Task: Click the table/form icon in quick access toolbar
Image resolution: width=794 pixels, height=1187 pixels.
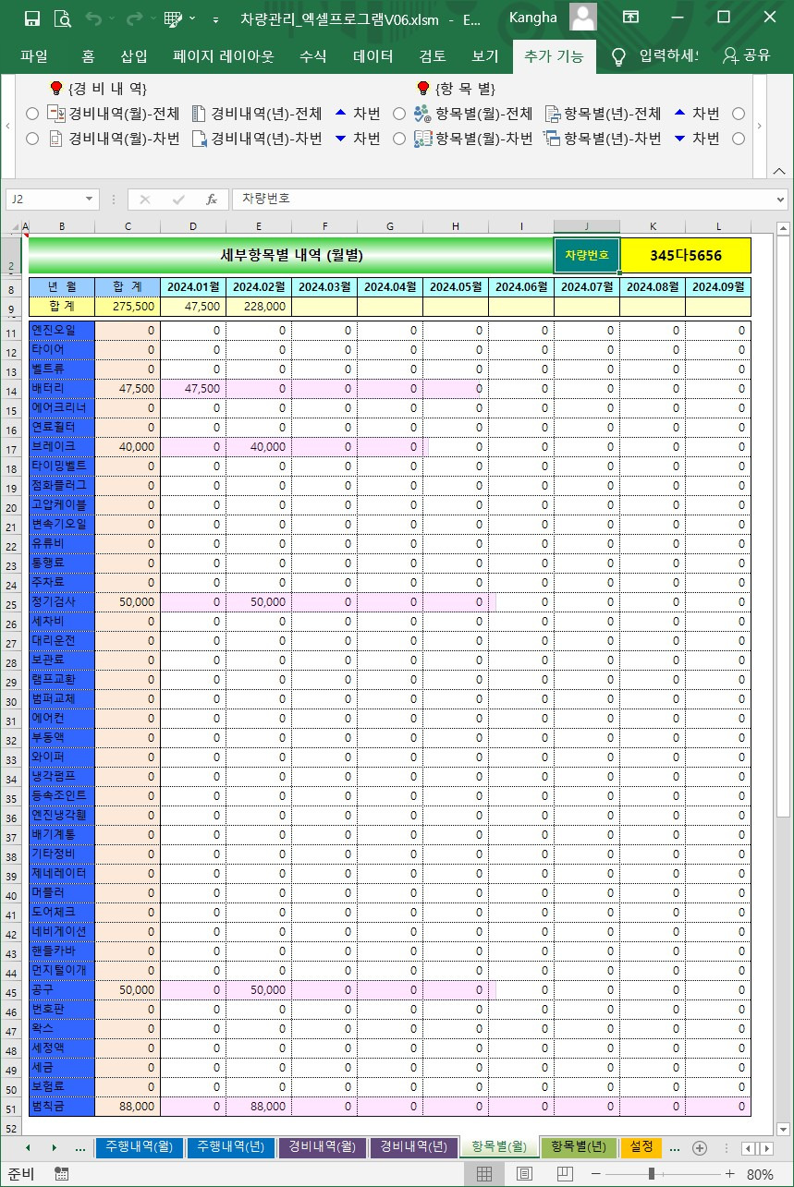Action: click(173, 18)
